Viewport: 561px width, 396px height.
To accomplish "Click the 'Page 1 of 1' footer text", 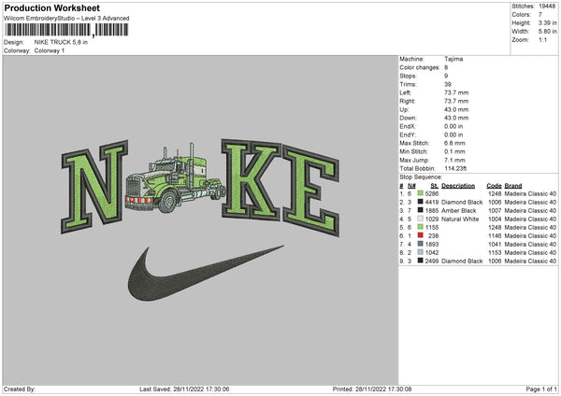I will tap(541, 389).
